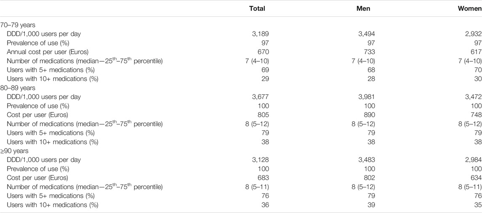
Task: Click women cost value 634
Action: pyautogui.click(x=477, y=178)
